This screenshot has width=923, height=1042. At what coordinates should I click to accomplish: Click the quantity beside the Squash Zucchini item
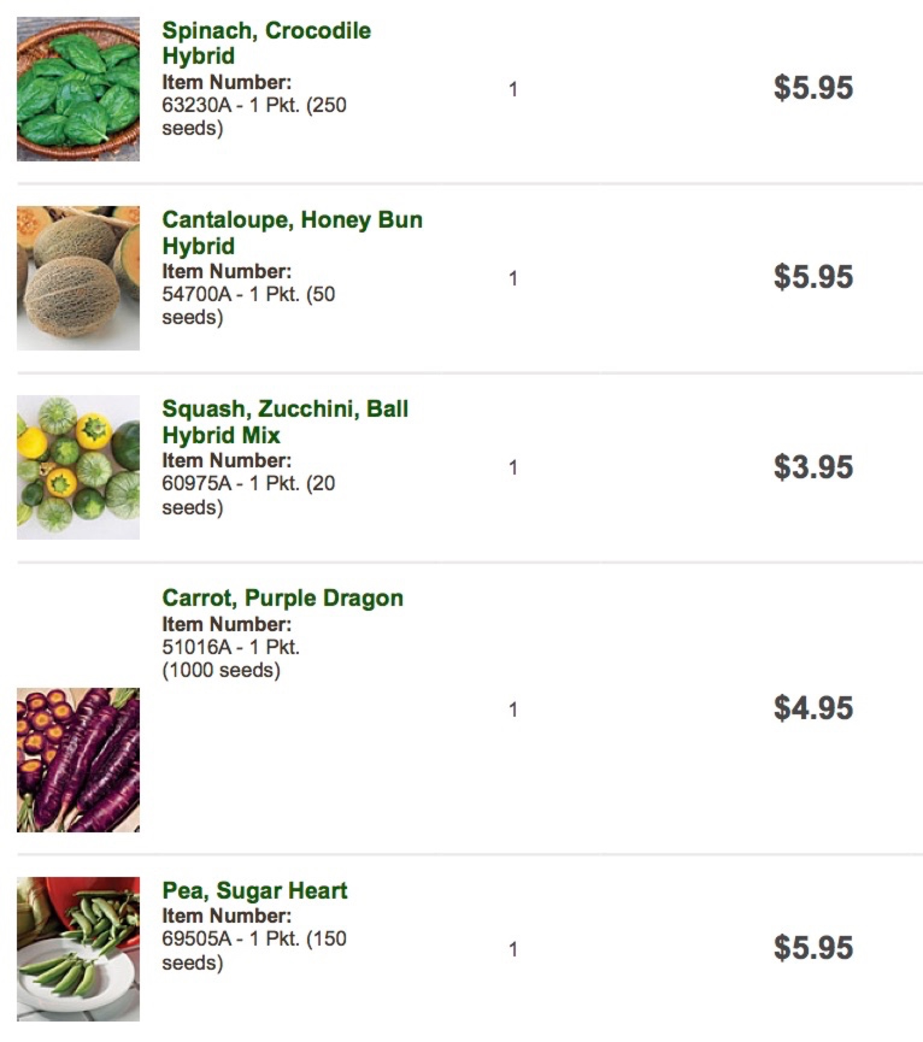pyautogui.click(x=513, y=468)
